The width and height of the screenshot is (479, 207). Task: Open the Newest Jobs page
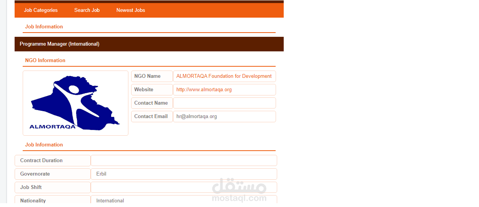click(x=131, y=10)
